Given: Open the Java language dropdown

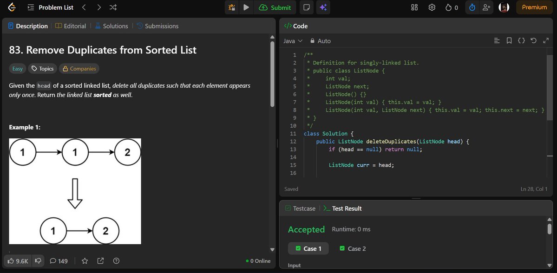Looking at the screenshot, I should point(292,41).
